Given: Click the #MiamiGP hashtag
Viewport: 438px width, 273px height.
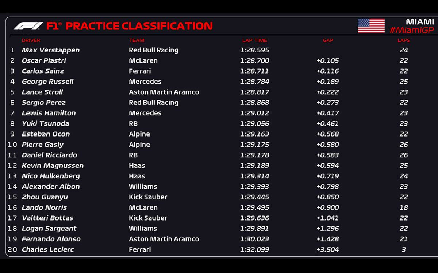Looking at the screenshot, I should 411,31.
